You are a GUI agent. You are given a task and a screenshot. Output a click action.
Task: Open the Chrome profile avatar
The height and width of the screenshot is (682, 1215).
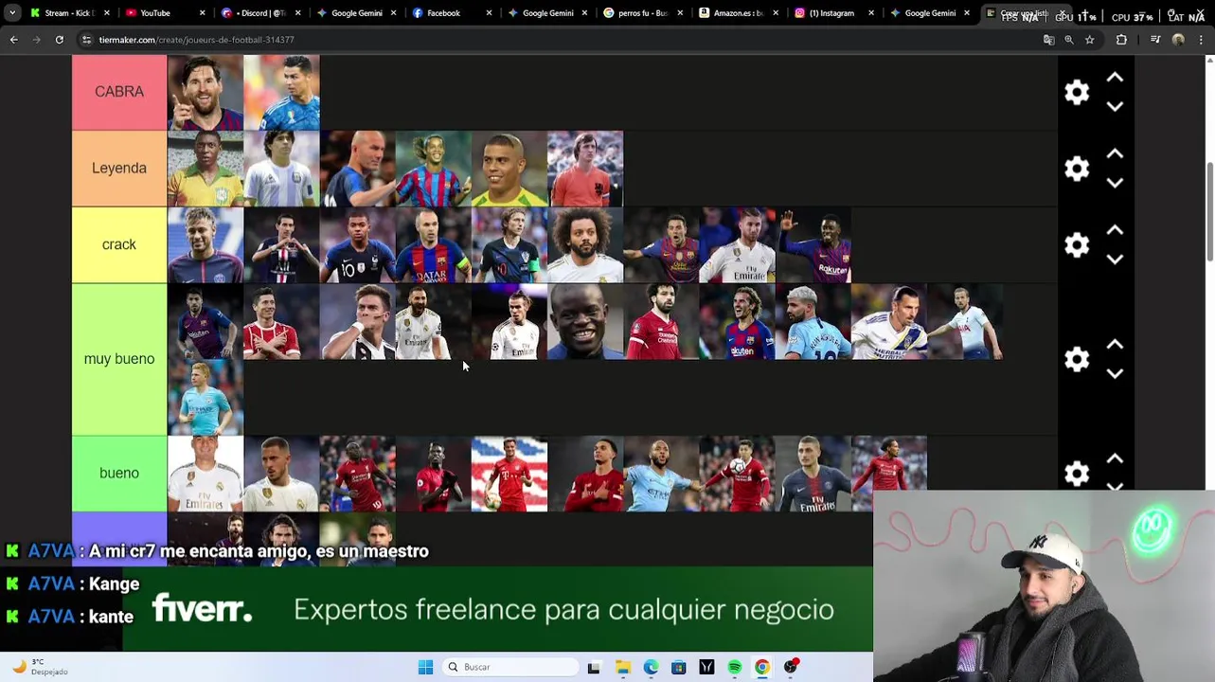coord(1178,40)
